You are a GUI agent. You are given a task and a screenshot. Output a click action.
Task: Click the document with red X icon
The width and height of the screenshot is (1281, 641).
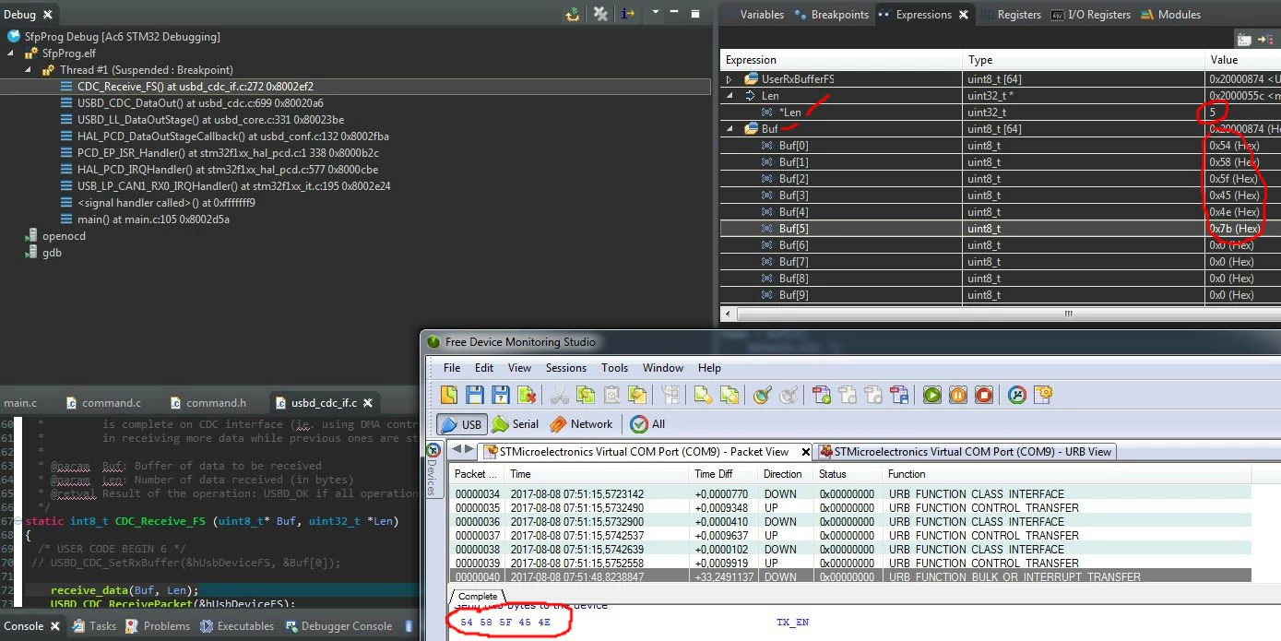pos(527,395)
